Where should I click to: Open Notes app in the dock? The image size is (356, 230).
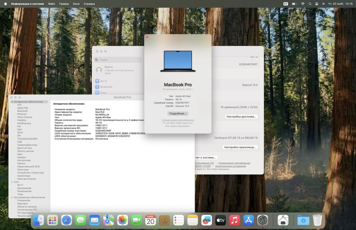point(193,220)
